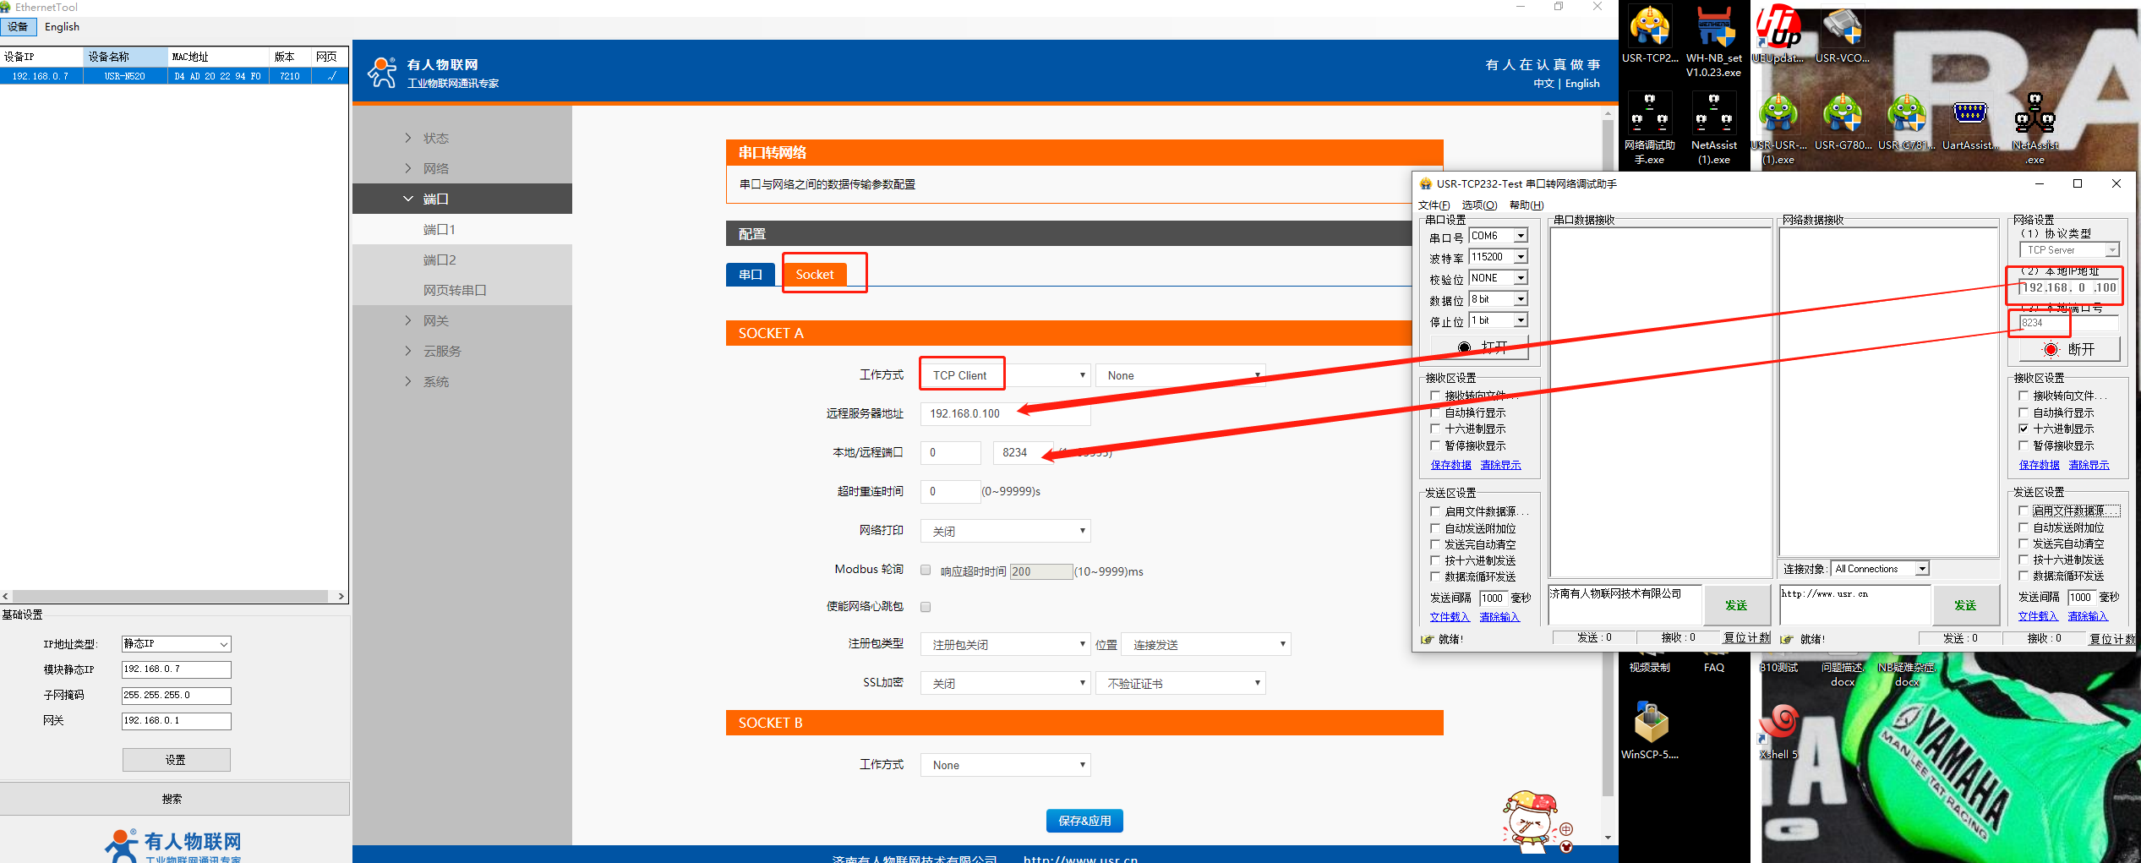
Task: Launch the Xshell 5 desktop shortcut
Action: pyautogui.click(x=1778, y=724)
